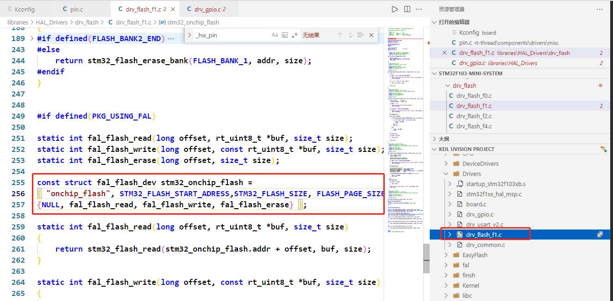
Task: Click folder icon of Kernel
Action: point(456,285)
